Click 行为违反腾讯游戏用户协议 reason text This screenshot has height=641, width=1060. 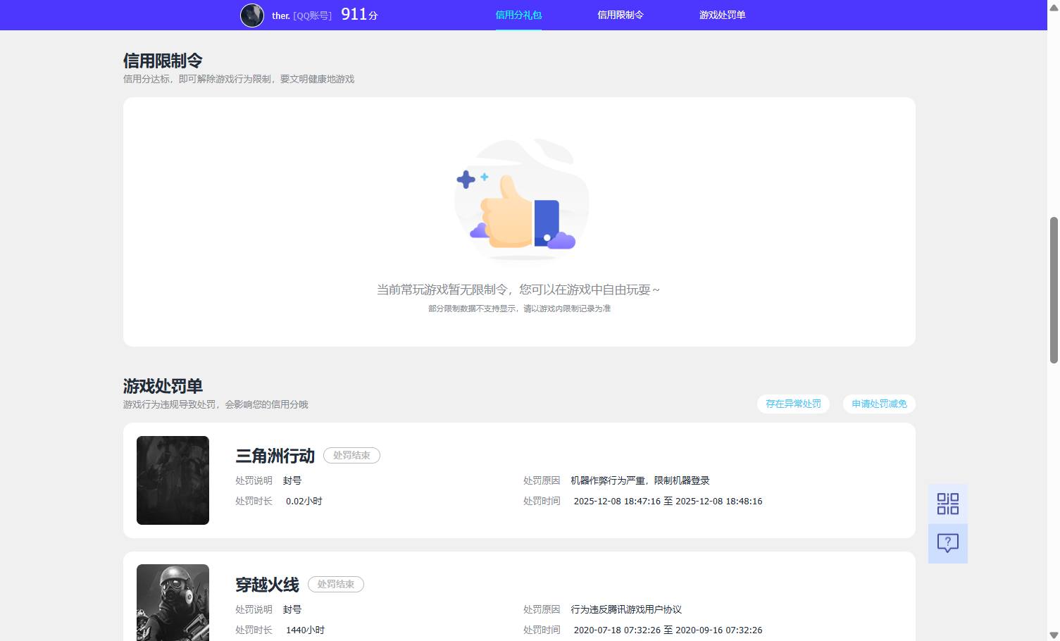tap(626, 609)
